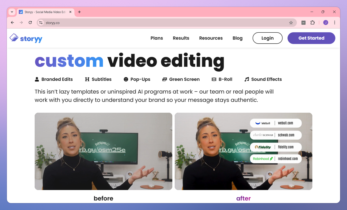Click the fidelity.com overlay badge
The image size is (347, 210).
[x=276, y=147]
